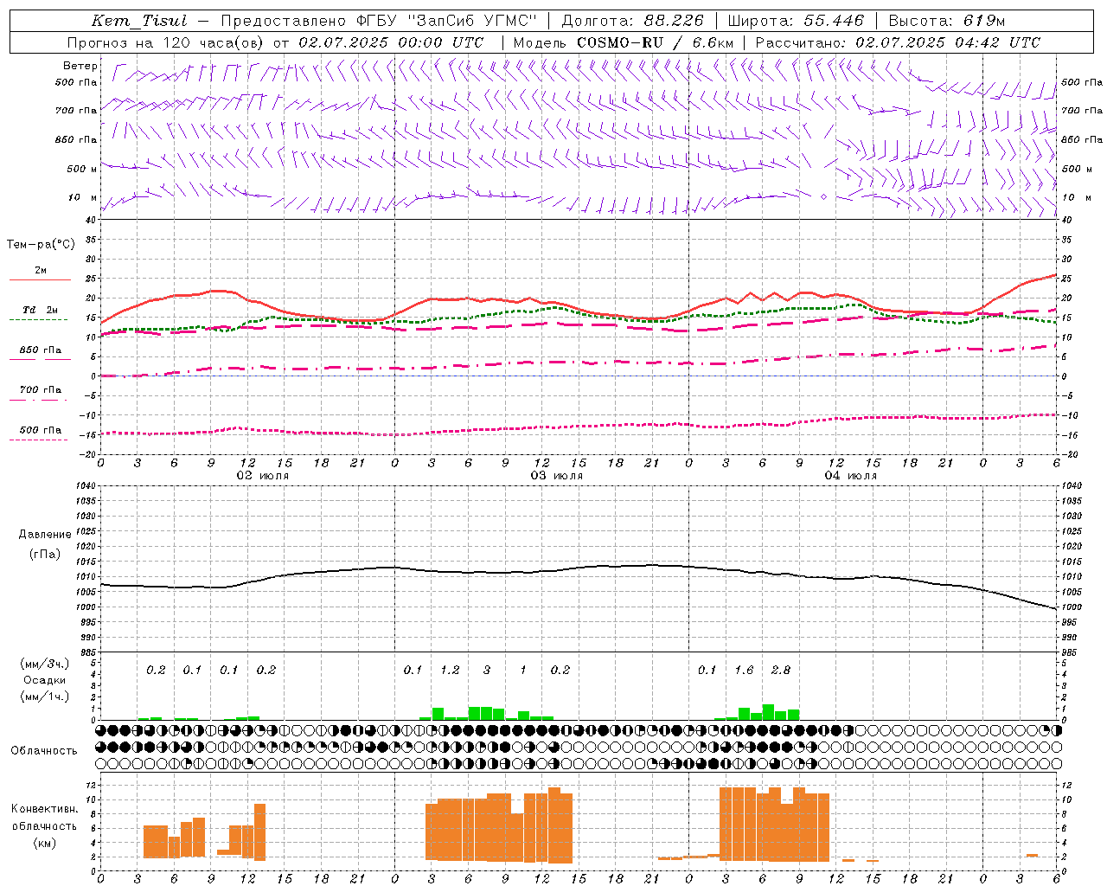Screen dimensions: 1107x886
Task: Click the Долгота: 88.226 header field
Action: coord(633,21)
